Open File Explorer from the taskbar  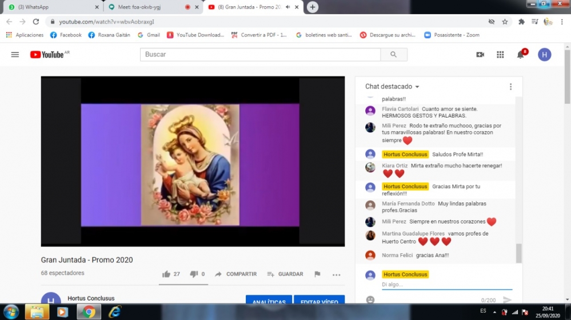pos(37,311)
